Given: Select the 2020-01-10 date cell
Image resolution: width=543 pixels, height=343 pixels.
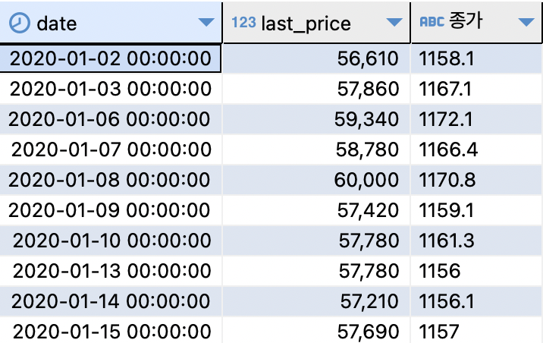Looking at the screenshot, I should click(111, 241).
